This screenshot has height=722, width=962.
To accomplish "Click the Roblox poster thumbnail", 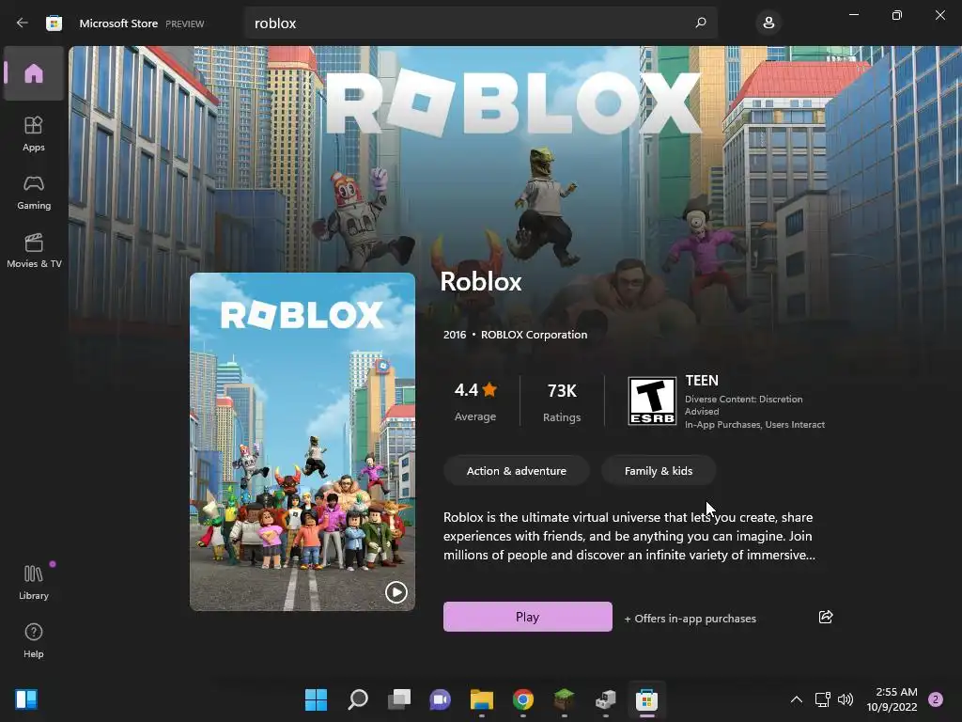I will point(303,442).
